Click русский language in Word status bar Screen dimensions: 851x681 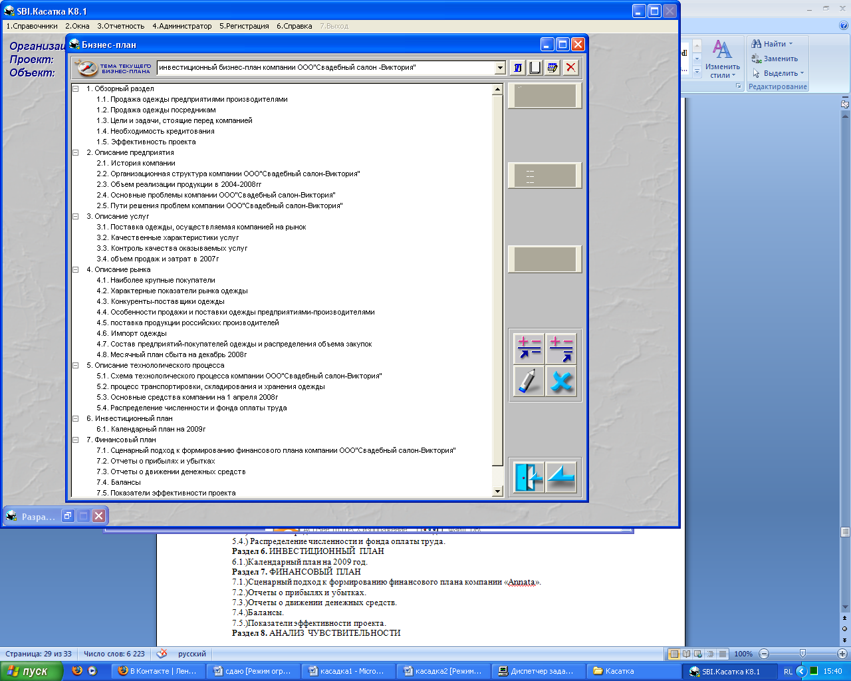coord(192,654)
